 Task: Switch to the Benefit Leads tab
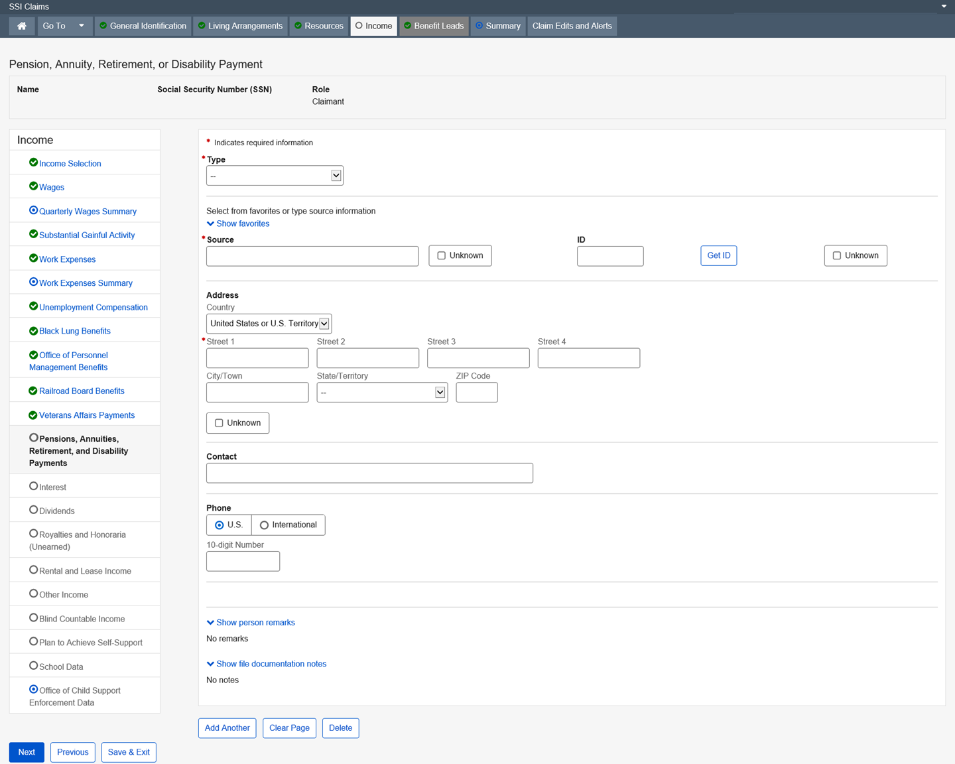pyautogui.click(x=434, y=26)
